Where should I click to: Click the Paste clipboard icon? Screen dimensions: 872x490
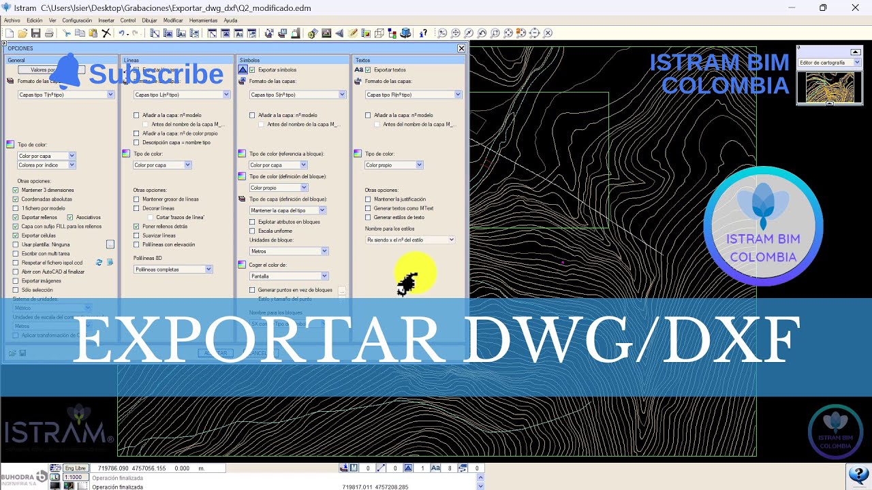pyautogui.click(x=93, y=33)
